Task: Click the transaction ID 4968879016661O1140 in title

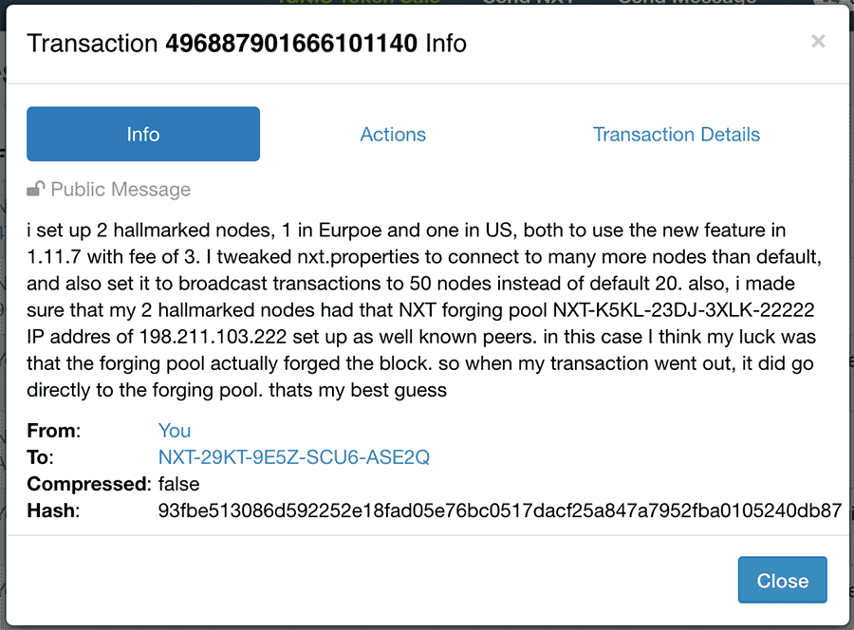Action: [291, 43]
